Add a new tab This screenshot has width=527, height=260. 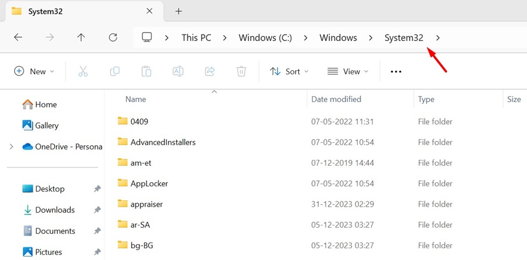pyautogui.click(x=179, y=11)
